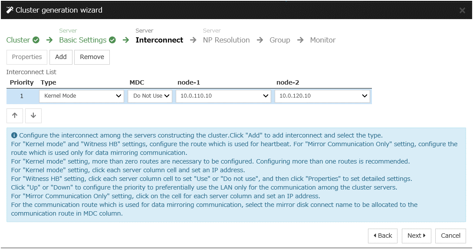The width and height of the screenshot is (473, 249).
Task: Select the priority 1 row cell
Action: (22, 96)
